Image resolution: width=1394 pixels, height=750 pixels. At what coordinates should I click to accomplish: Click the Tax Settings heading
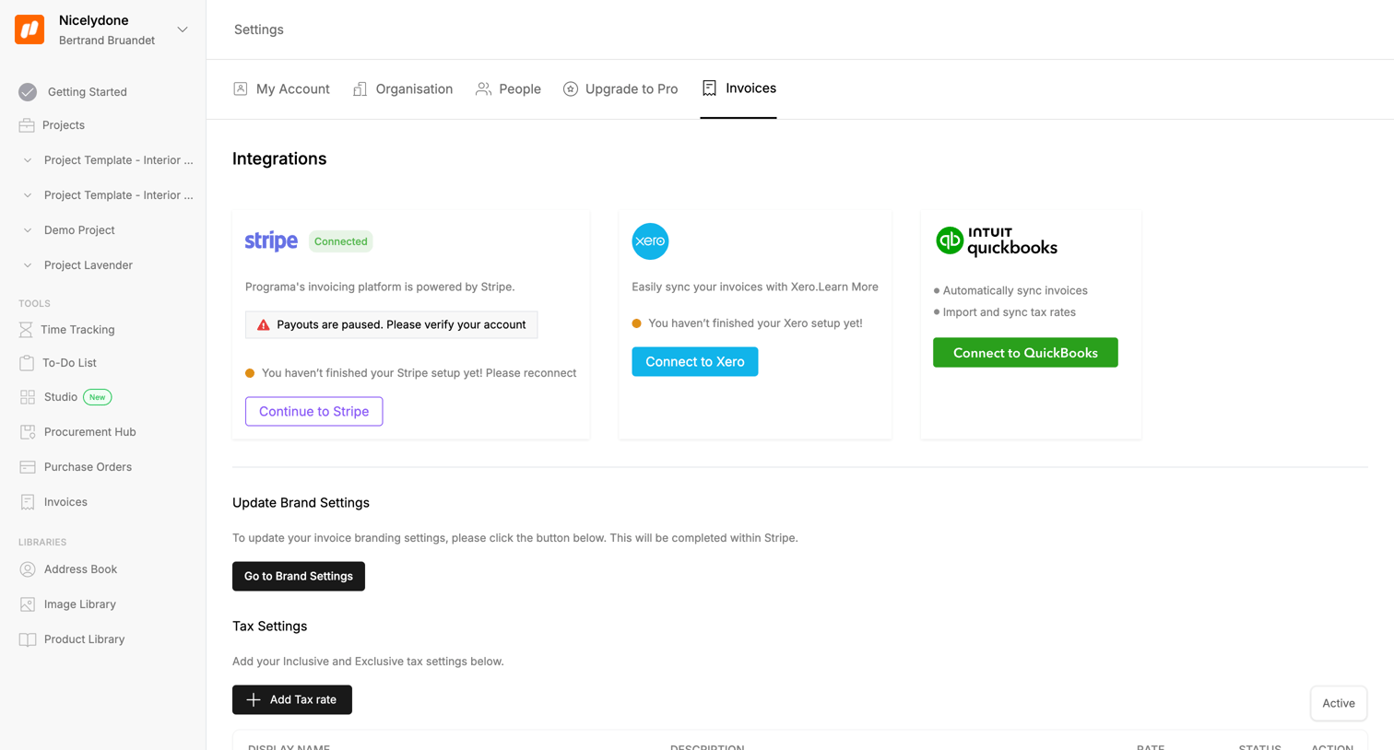(270, 627)
